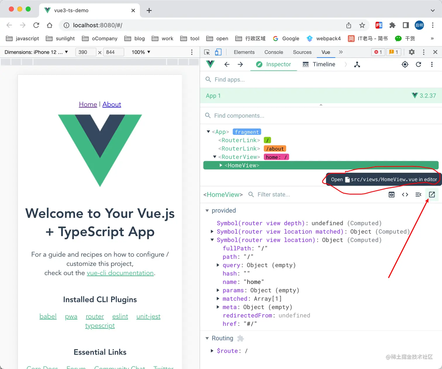Show more DevTools tabs chevron
The image size is (442, 369).
[341, 52]
